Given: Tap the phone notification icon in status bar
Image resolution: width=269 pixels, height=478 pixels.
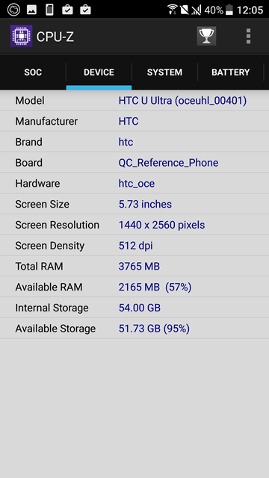Looking at the screenshot, I should (x=49, y=10).
